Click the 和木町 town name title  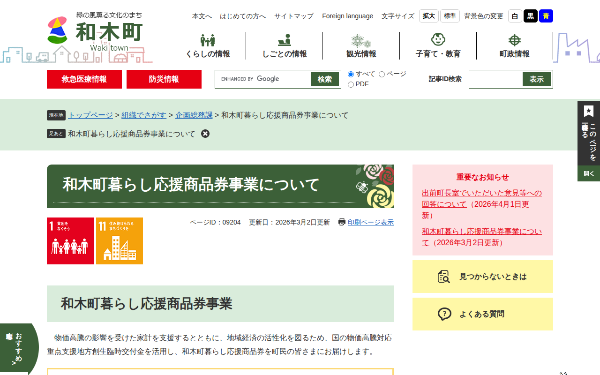[109, 32]
